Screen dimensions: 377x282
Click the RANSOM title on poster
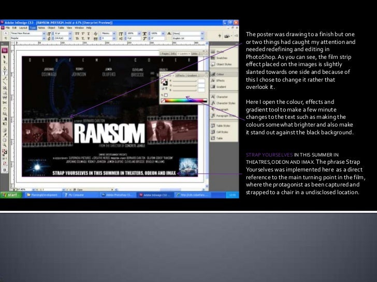(109, 133)
